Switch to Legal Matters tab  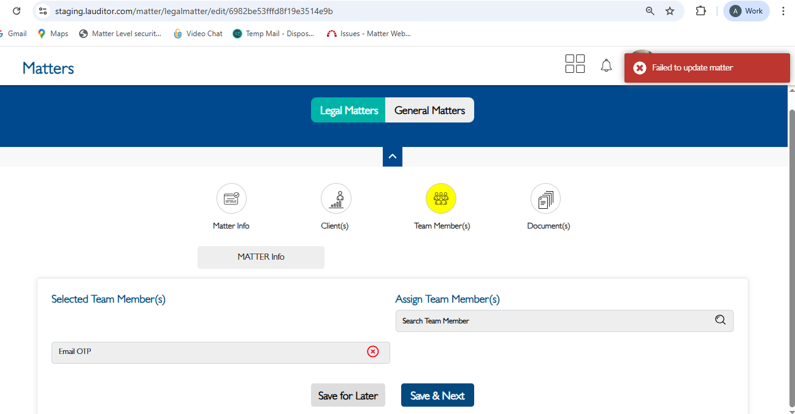(x=348, y=110)
